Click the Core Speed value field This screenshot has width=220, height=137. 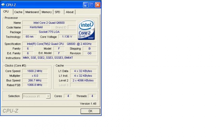point(35,71)
